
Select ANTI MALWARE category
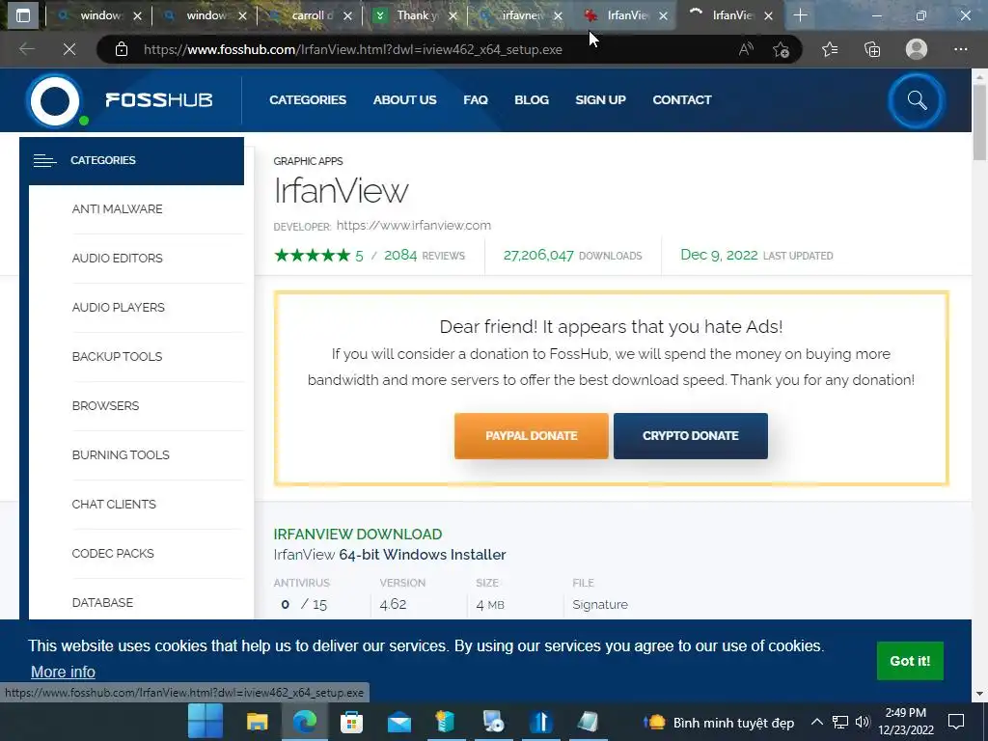117,209
